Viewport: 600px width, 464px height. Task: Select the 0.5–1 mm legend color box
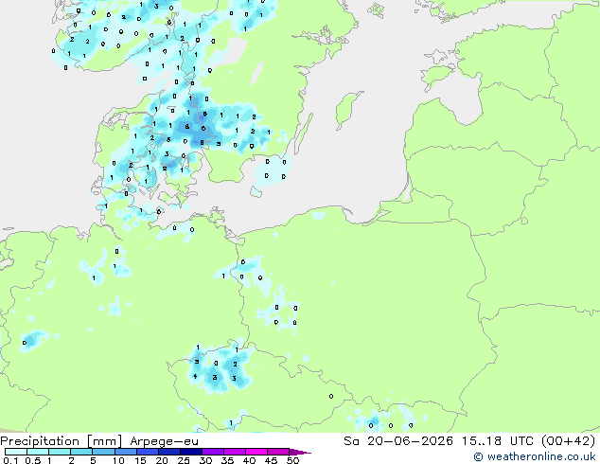(x=38, y=452)
